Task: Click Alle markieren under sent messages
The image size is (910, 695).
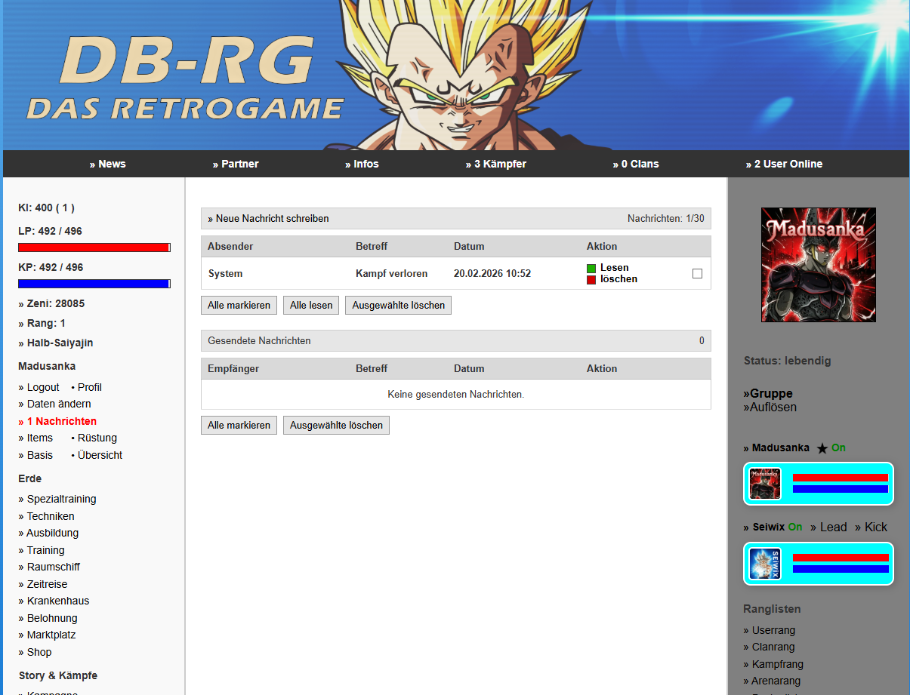Action: tap(239, 425)
